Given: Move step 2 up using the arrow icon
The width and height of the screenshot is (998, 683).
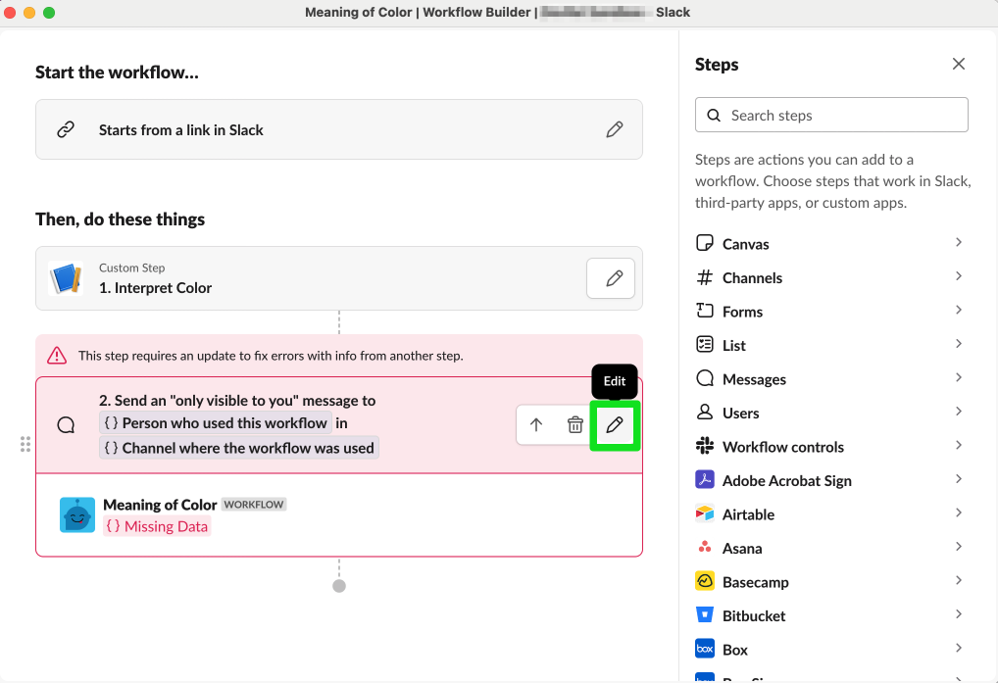Looking at the screenshot, I should 535,424.
